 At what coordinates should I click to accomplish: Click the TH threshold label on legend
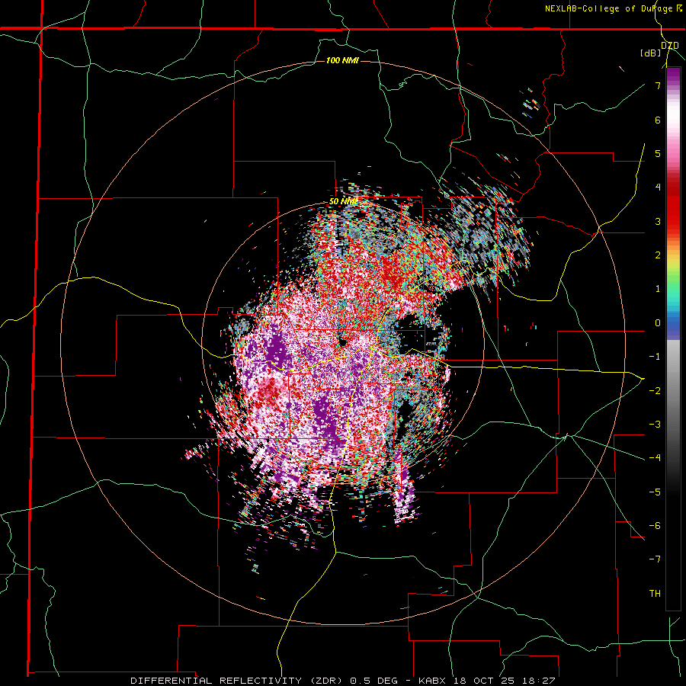pyautogui.click(x=655, y=593)
